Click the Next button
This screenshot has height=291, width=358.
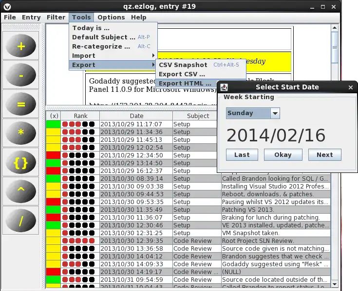tap(325, 155)
